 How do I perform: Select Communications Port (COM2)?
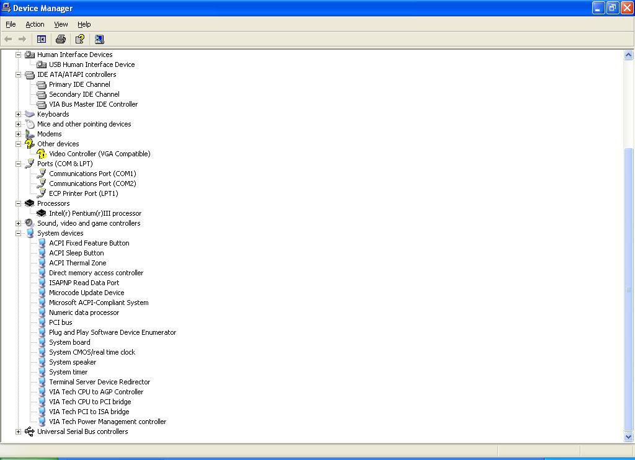pos(92,184)
